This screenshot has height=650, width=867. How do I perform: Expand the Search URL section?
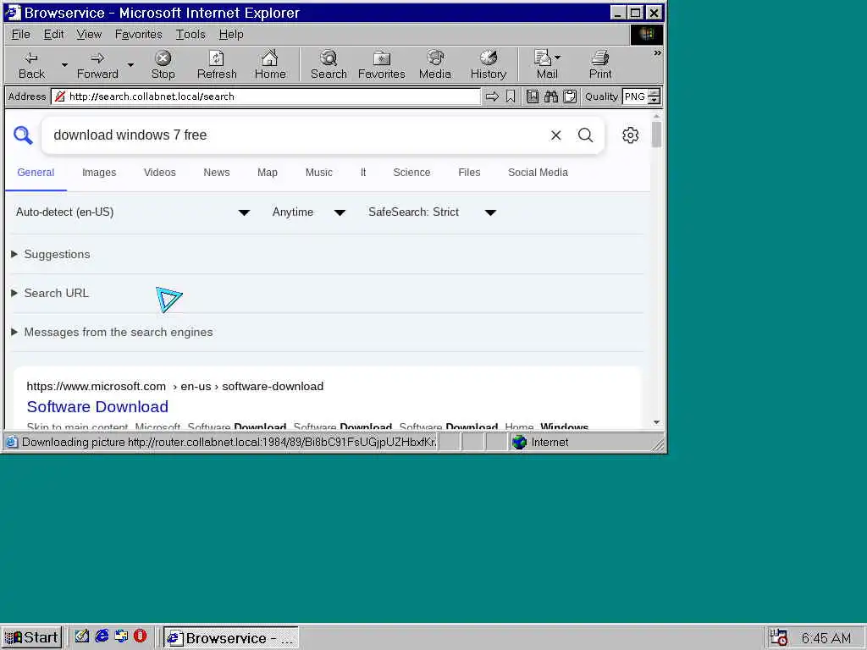50,294
